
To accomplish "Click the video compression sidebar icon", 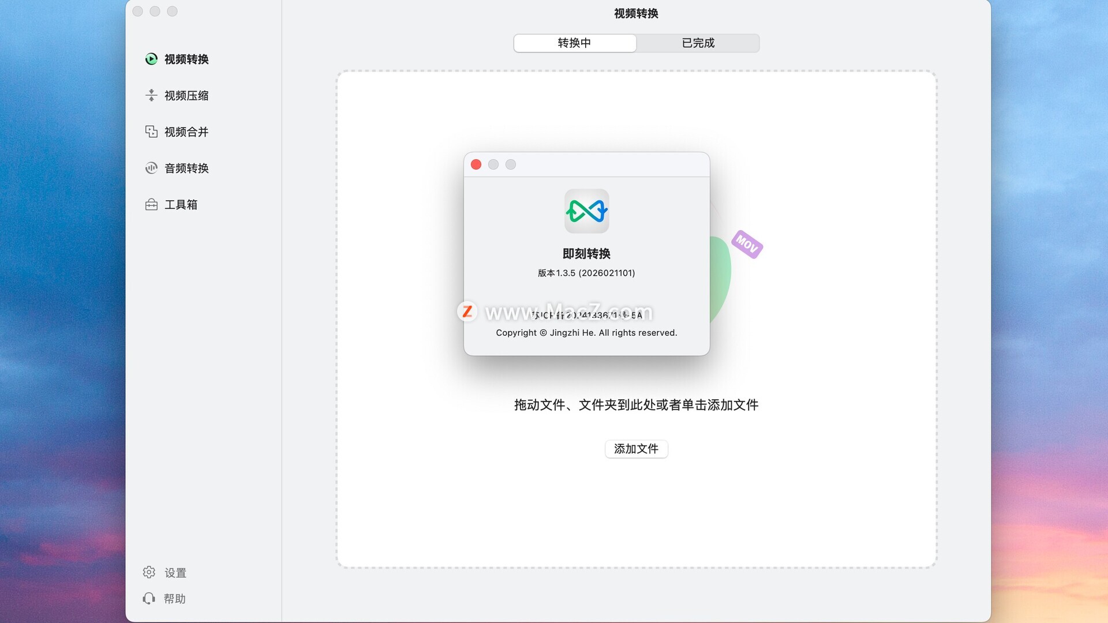I will tap(151, 95).
